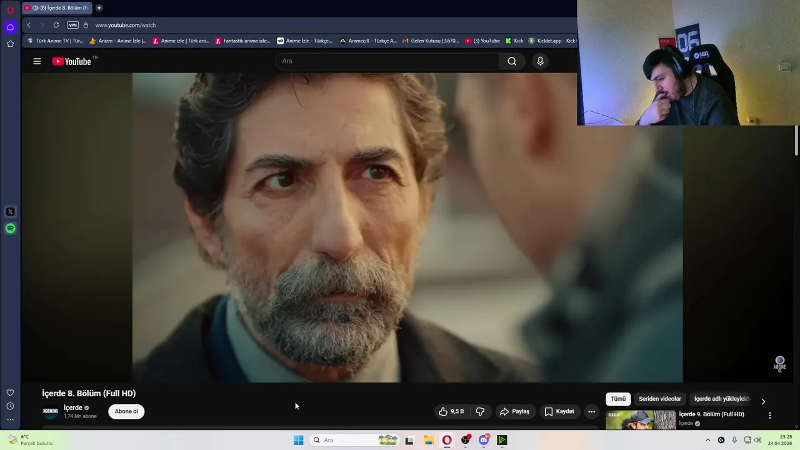Click the taskbar 'Ara' search box
Screen dimensions: 800x450
[x=354, y=440]
